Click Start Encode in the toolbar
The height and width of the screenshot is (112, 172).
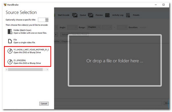tap(63, 15)
